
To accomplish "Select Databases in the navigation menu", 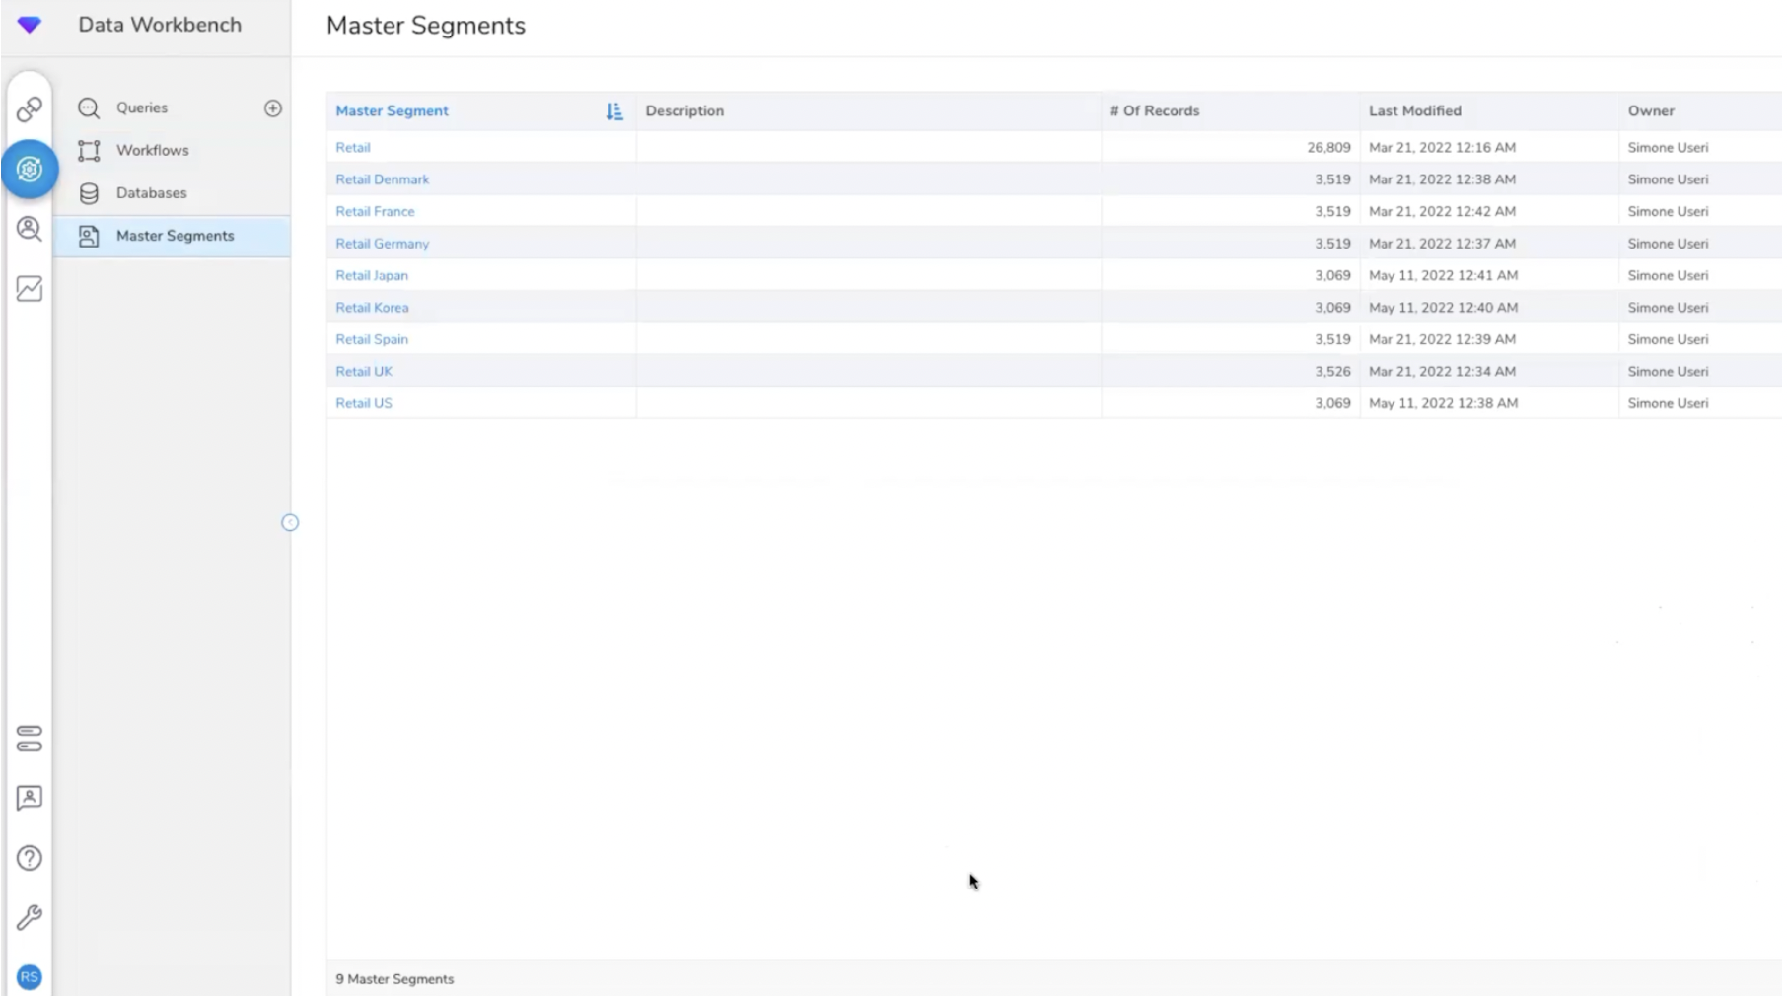I will coord(151,193).
